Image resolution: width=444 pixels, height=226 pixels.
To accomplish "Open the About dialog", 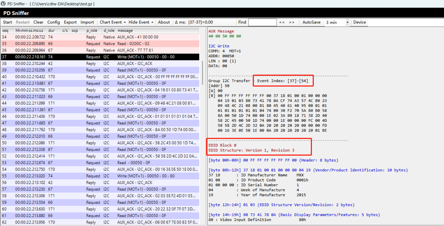I will click(x=164, y=22).
